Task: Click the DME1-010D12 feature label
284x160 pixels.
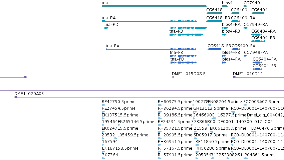Action: point(248,74)
